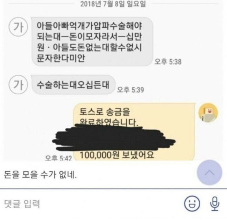Tap the 2018년 7월 8일 일요일 date header
227x220 pixels.
click(113, 4)
